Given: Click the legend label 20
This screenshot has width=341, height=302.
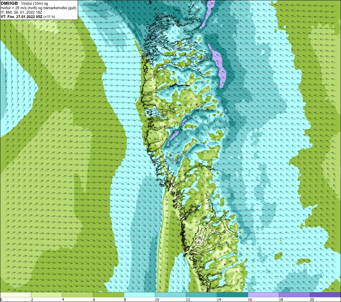Looking at the screenshot, I should click(x=312, y=300).
